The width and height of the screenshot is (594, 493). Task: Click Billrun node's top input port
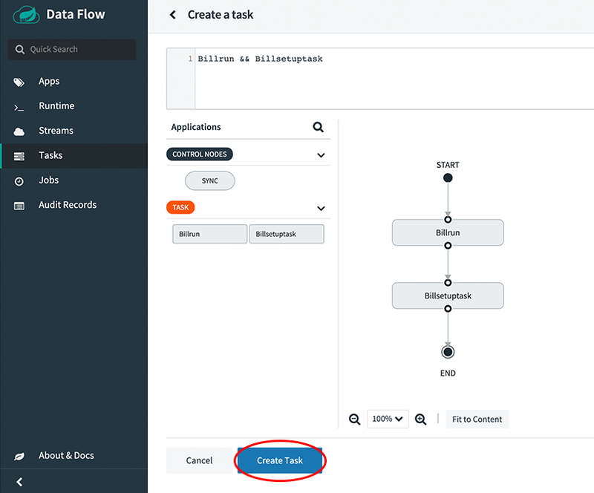(448, 220)
